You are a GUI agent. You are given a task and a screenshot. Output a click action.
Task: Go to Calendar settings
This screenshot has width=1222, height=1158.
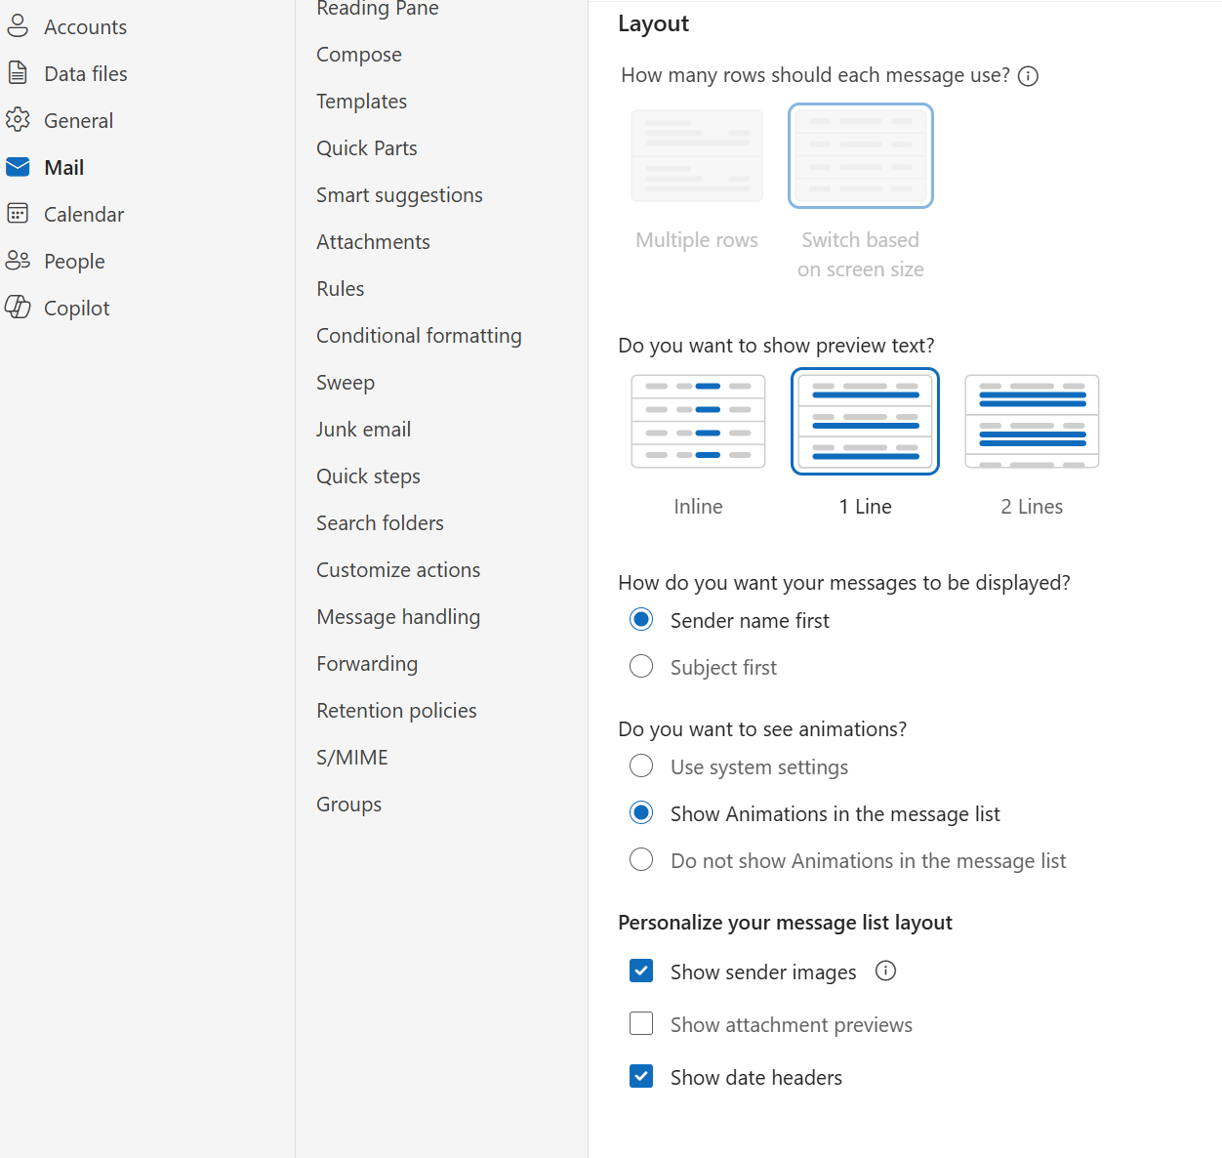pos(84,215)
